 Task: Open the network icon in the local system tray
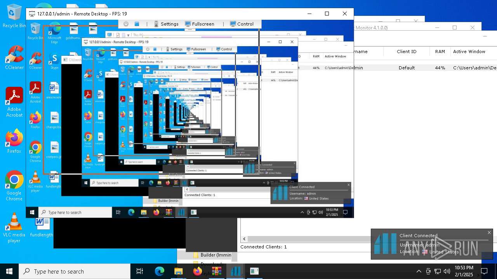click(438, 271)
